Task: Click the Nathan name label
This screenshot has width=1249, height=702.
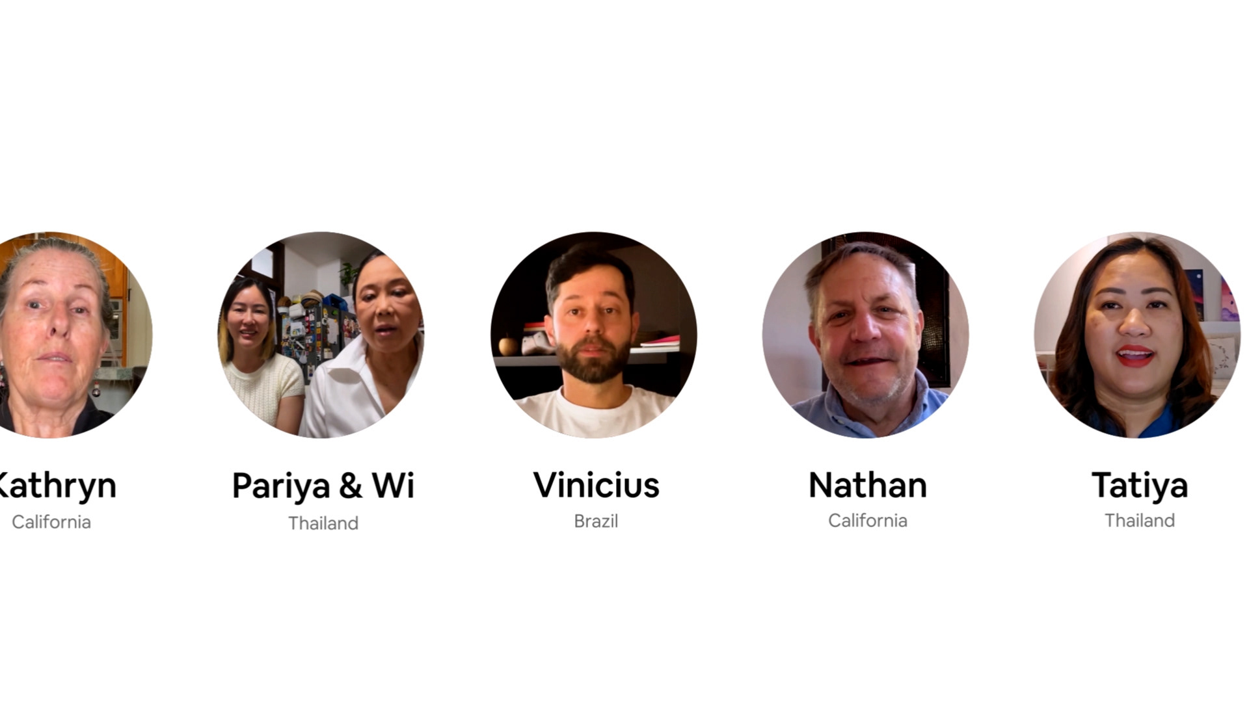Action: [867, 485]
